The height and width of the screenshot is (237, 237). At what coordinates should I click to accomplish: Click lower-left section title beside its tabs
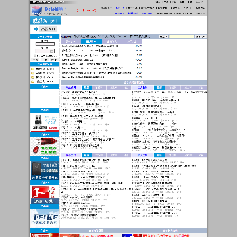coord(71,155)
